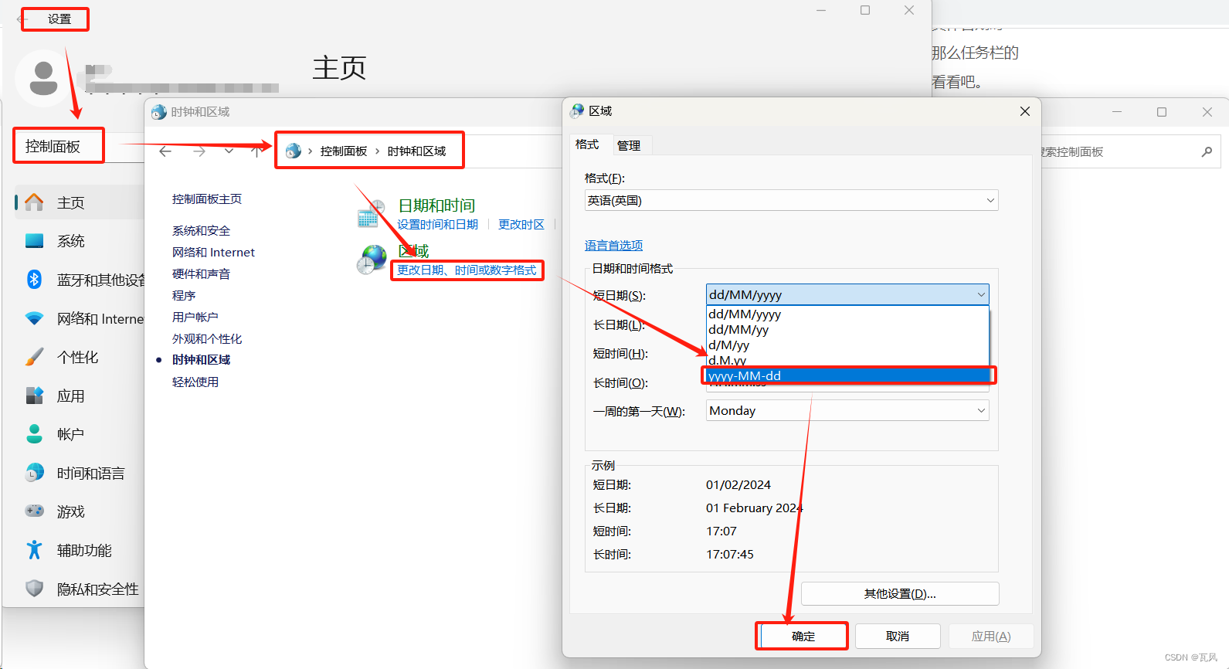Collapse the 短日期 dd/MM/yyyy combo box
The width and height of the screenshot is (1229, 669).
[x=847, y=294]
